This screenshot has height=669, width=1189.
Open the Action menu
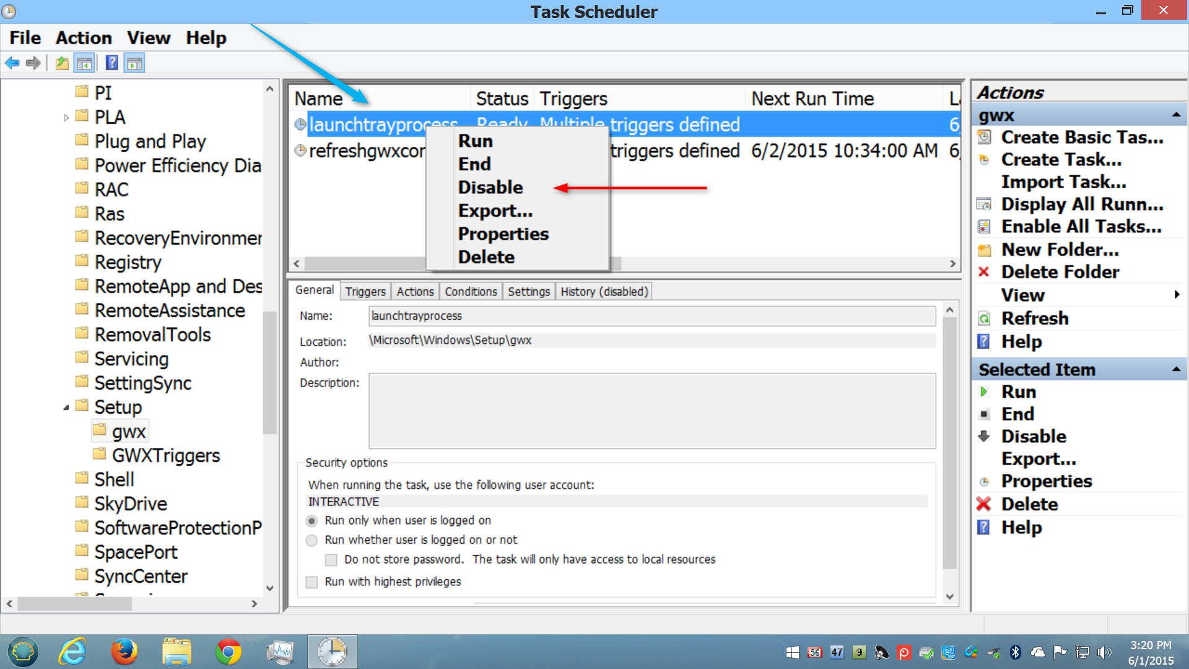click(84, 37)
